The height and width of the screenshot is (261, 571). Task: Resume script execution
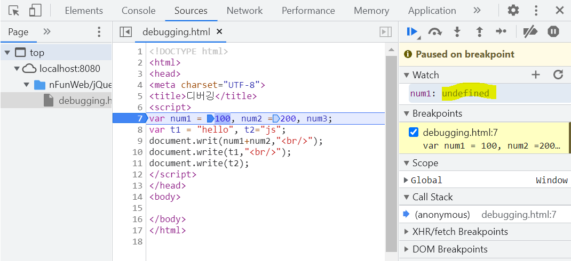click(413, 32)
